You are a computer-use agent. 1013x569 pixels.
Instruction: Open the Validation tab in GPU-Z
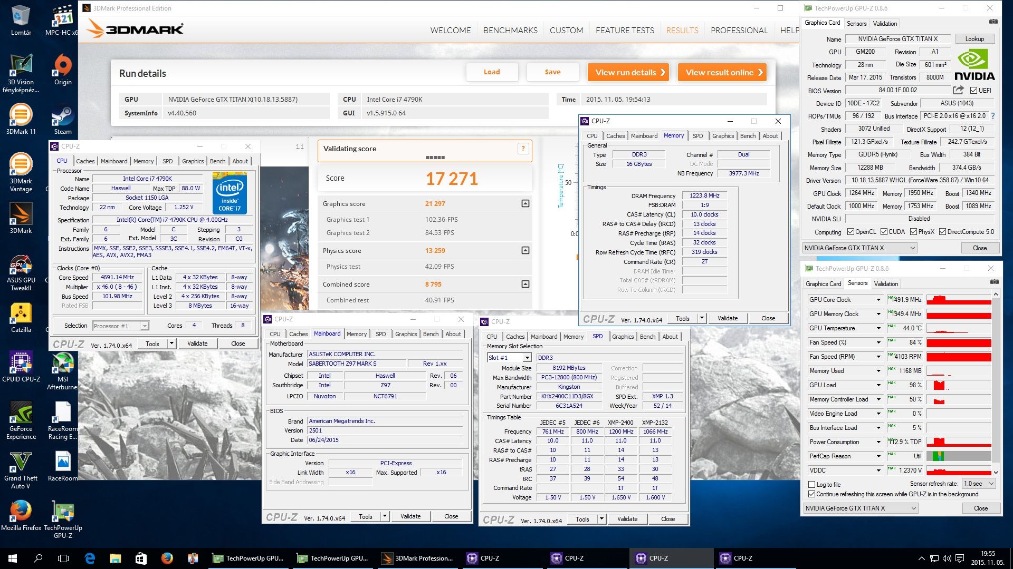coord(885,24)
